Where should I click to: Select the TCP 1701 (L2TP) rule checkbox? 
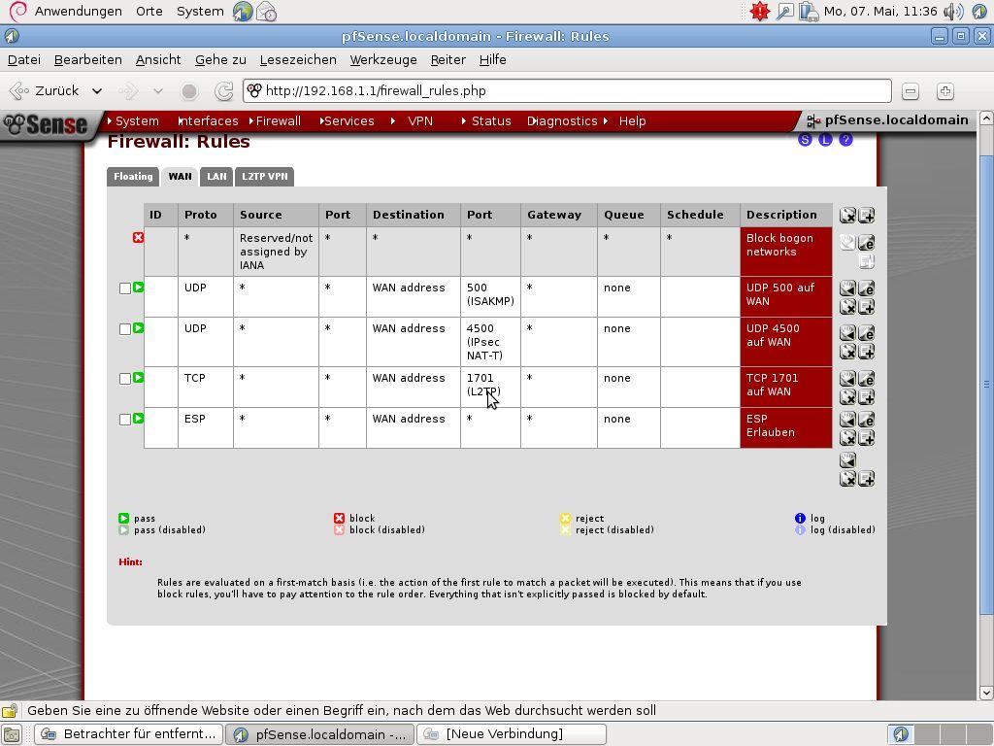(125, 379)
